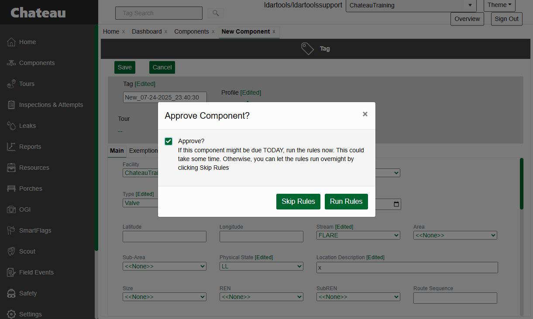
Task: Click the green Cancel button
Action: point(162,67)
